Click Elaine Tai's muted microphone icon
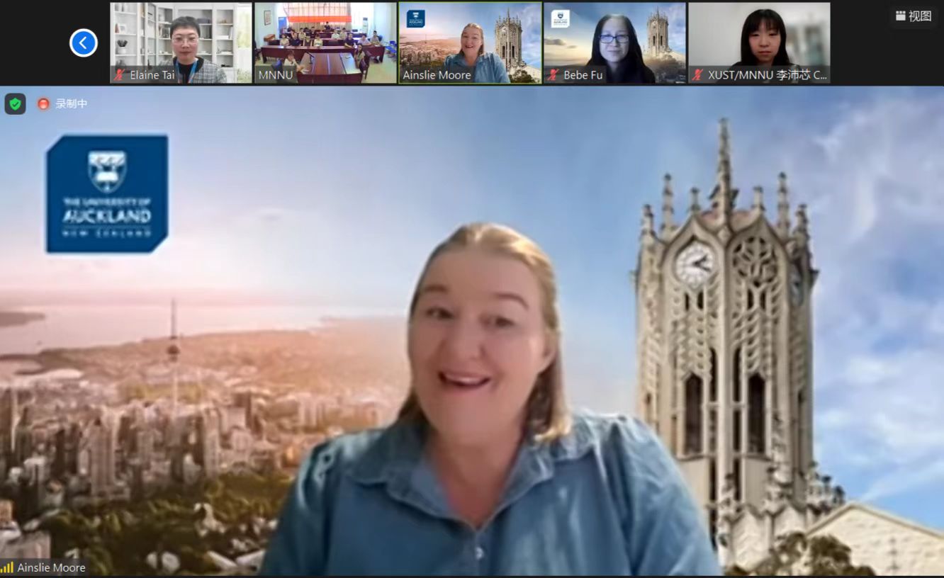Image resolution: width=944 pixels, height=578 pixels. 119,75
